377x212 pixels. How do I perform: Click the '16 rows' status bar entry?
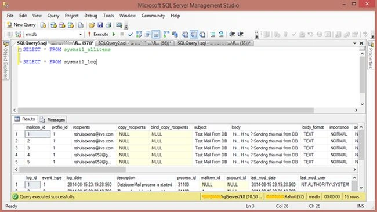point(351,196)
